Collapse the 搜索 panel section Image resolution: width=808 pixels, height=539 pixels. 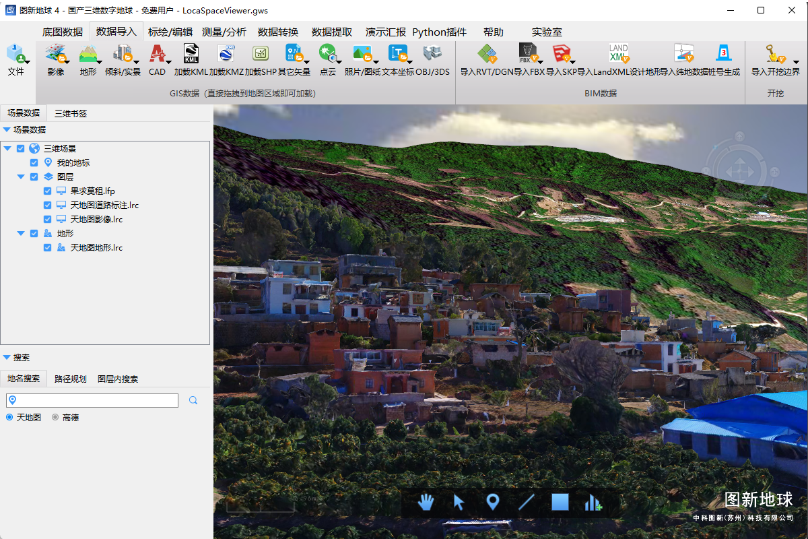point(7,358)
